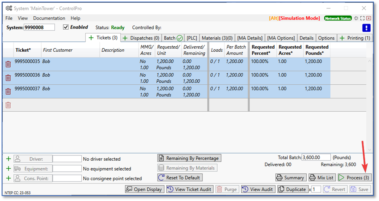This screenshot has height=201, width=379.
Task: Click green plus next to Driver
Action: coord(8,159)
